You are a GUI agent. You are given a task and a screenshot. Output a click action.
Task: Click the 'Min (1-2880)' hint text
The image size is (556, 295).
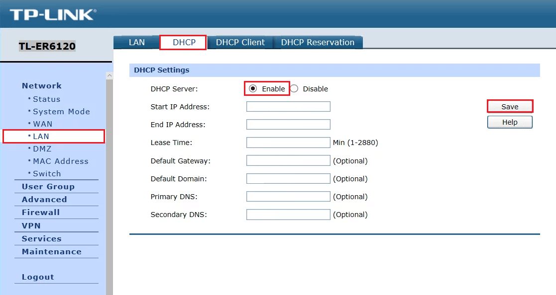pos(355,143)
